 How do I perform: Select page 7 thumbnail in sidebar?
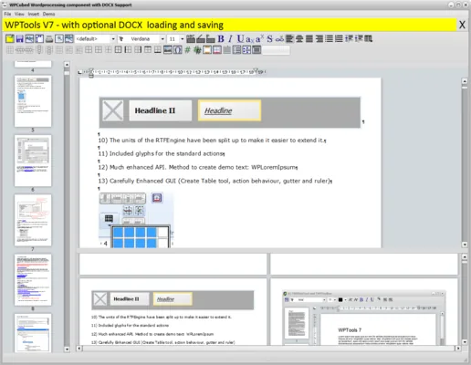33,220
